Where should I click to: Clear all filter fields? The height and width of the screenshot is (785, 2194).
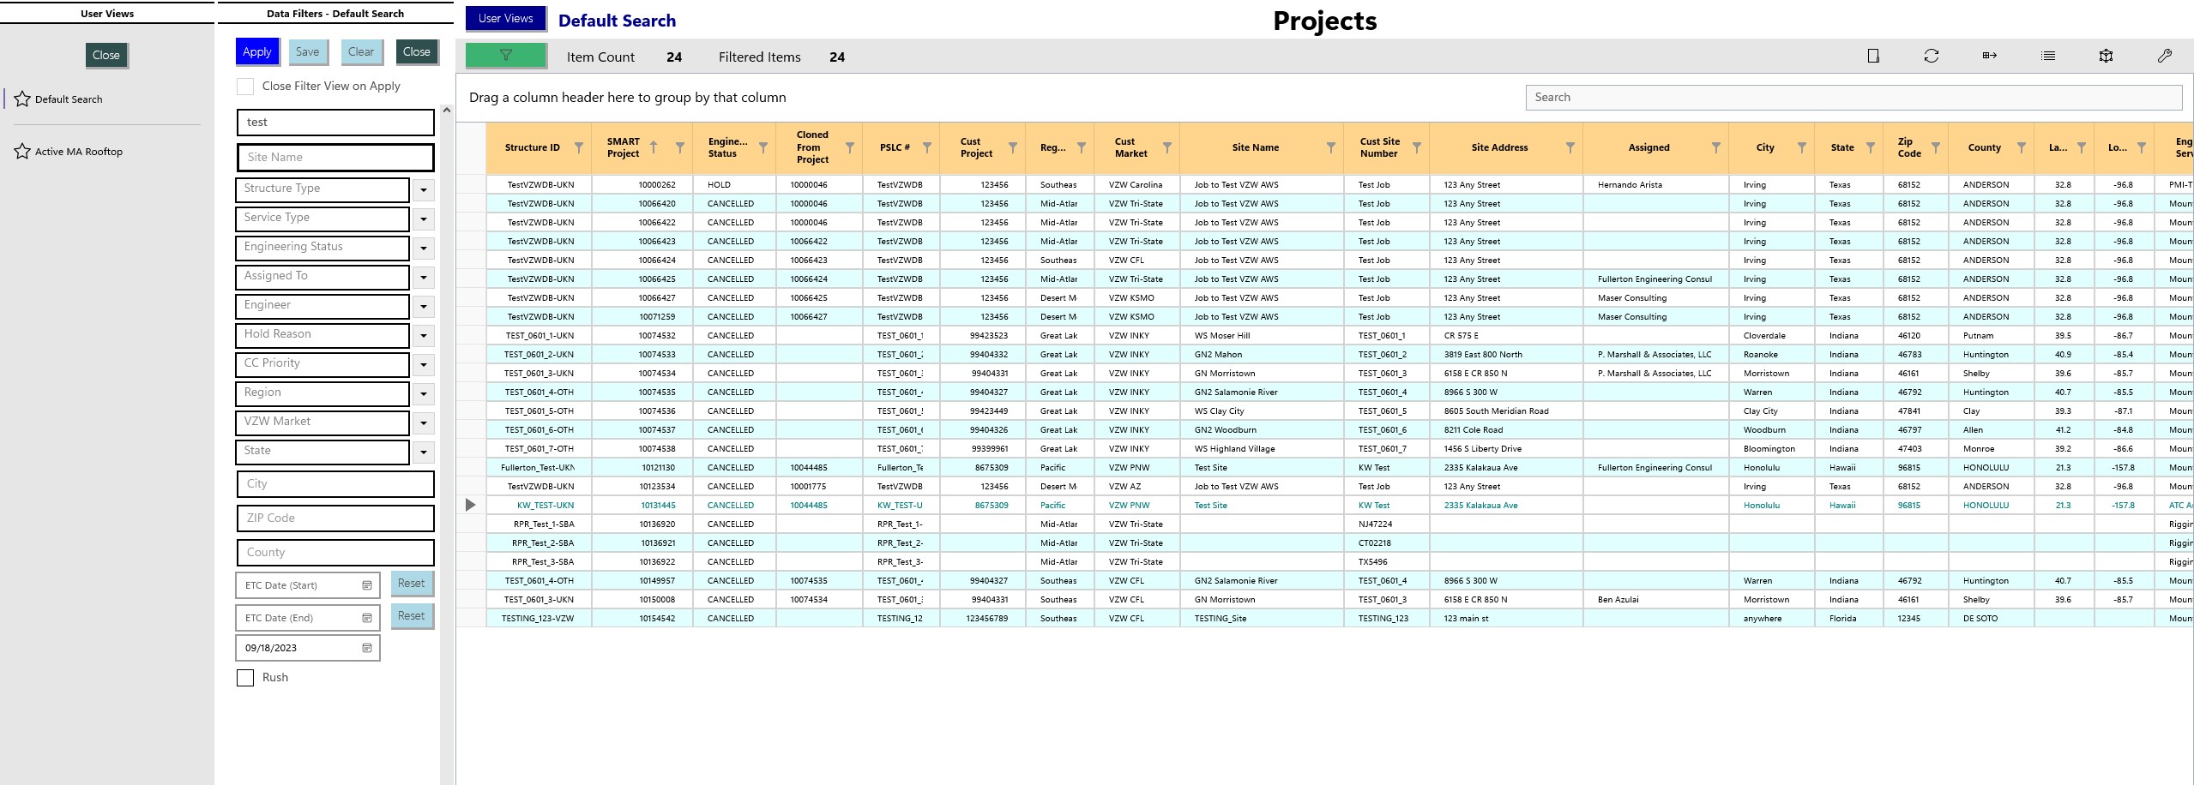[x=361, y=51]
